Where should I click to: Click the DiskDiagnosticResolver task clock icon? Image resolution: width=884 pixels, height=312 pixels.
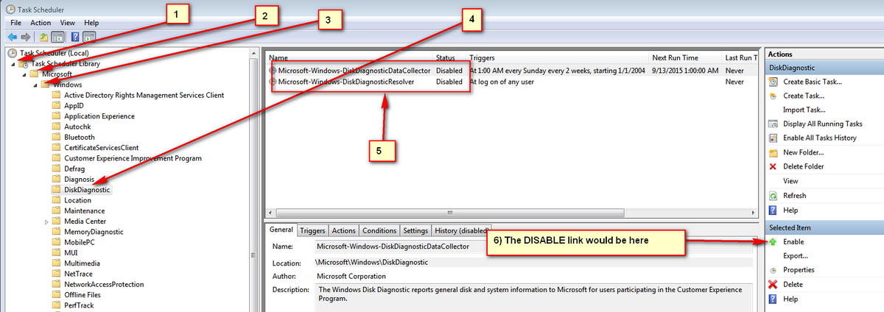coord(273,82)
